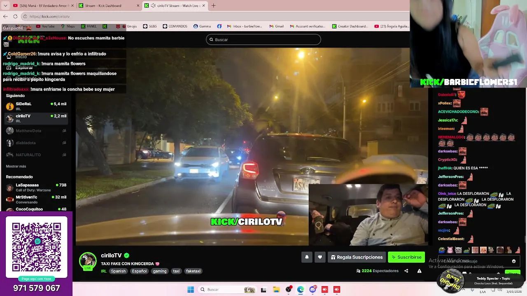Click the faketaxi tag
This screenshot has width=527, height=296.
pyautogui.click(x=193, y=271)
